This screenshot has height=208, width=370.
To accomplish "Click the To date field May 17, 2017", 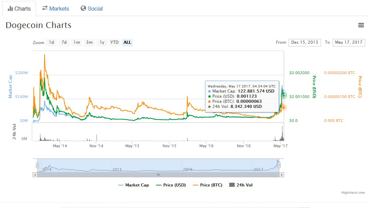I will 349,42.
